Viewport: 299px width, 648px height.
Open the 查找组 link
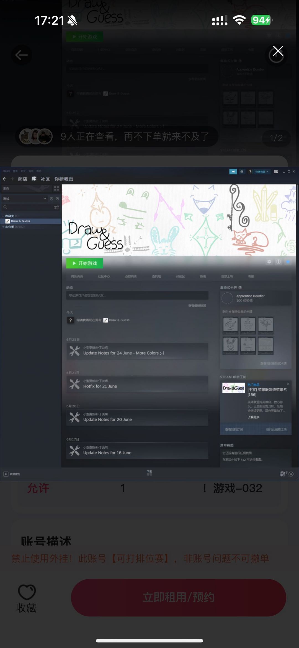coord(156,276)
